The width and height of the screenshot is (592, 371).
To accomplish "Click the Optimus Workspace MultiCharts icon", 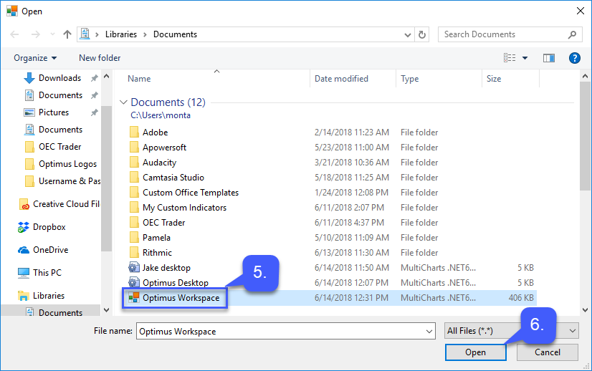I will (x=133, y=298).
